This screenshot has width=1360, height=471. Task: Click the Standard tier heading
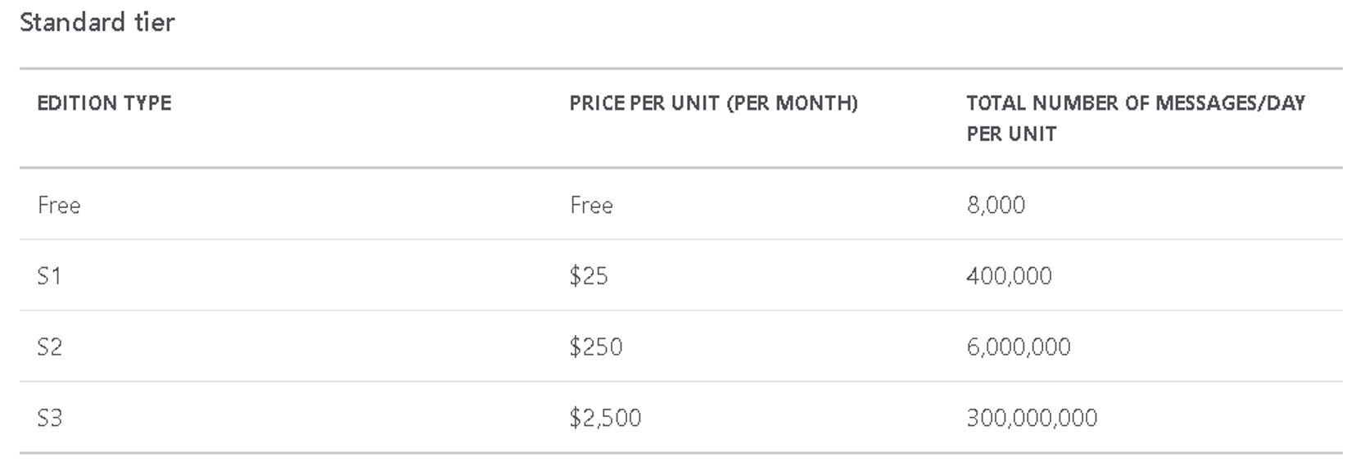tap(97, 22)
